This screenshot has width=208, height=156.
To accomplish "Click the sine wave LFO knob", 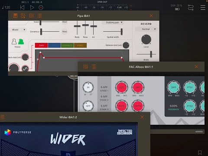I will [x=25, y=68].
